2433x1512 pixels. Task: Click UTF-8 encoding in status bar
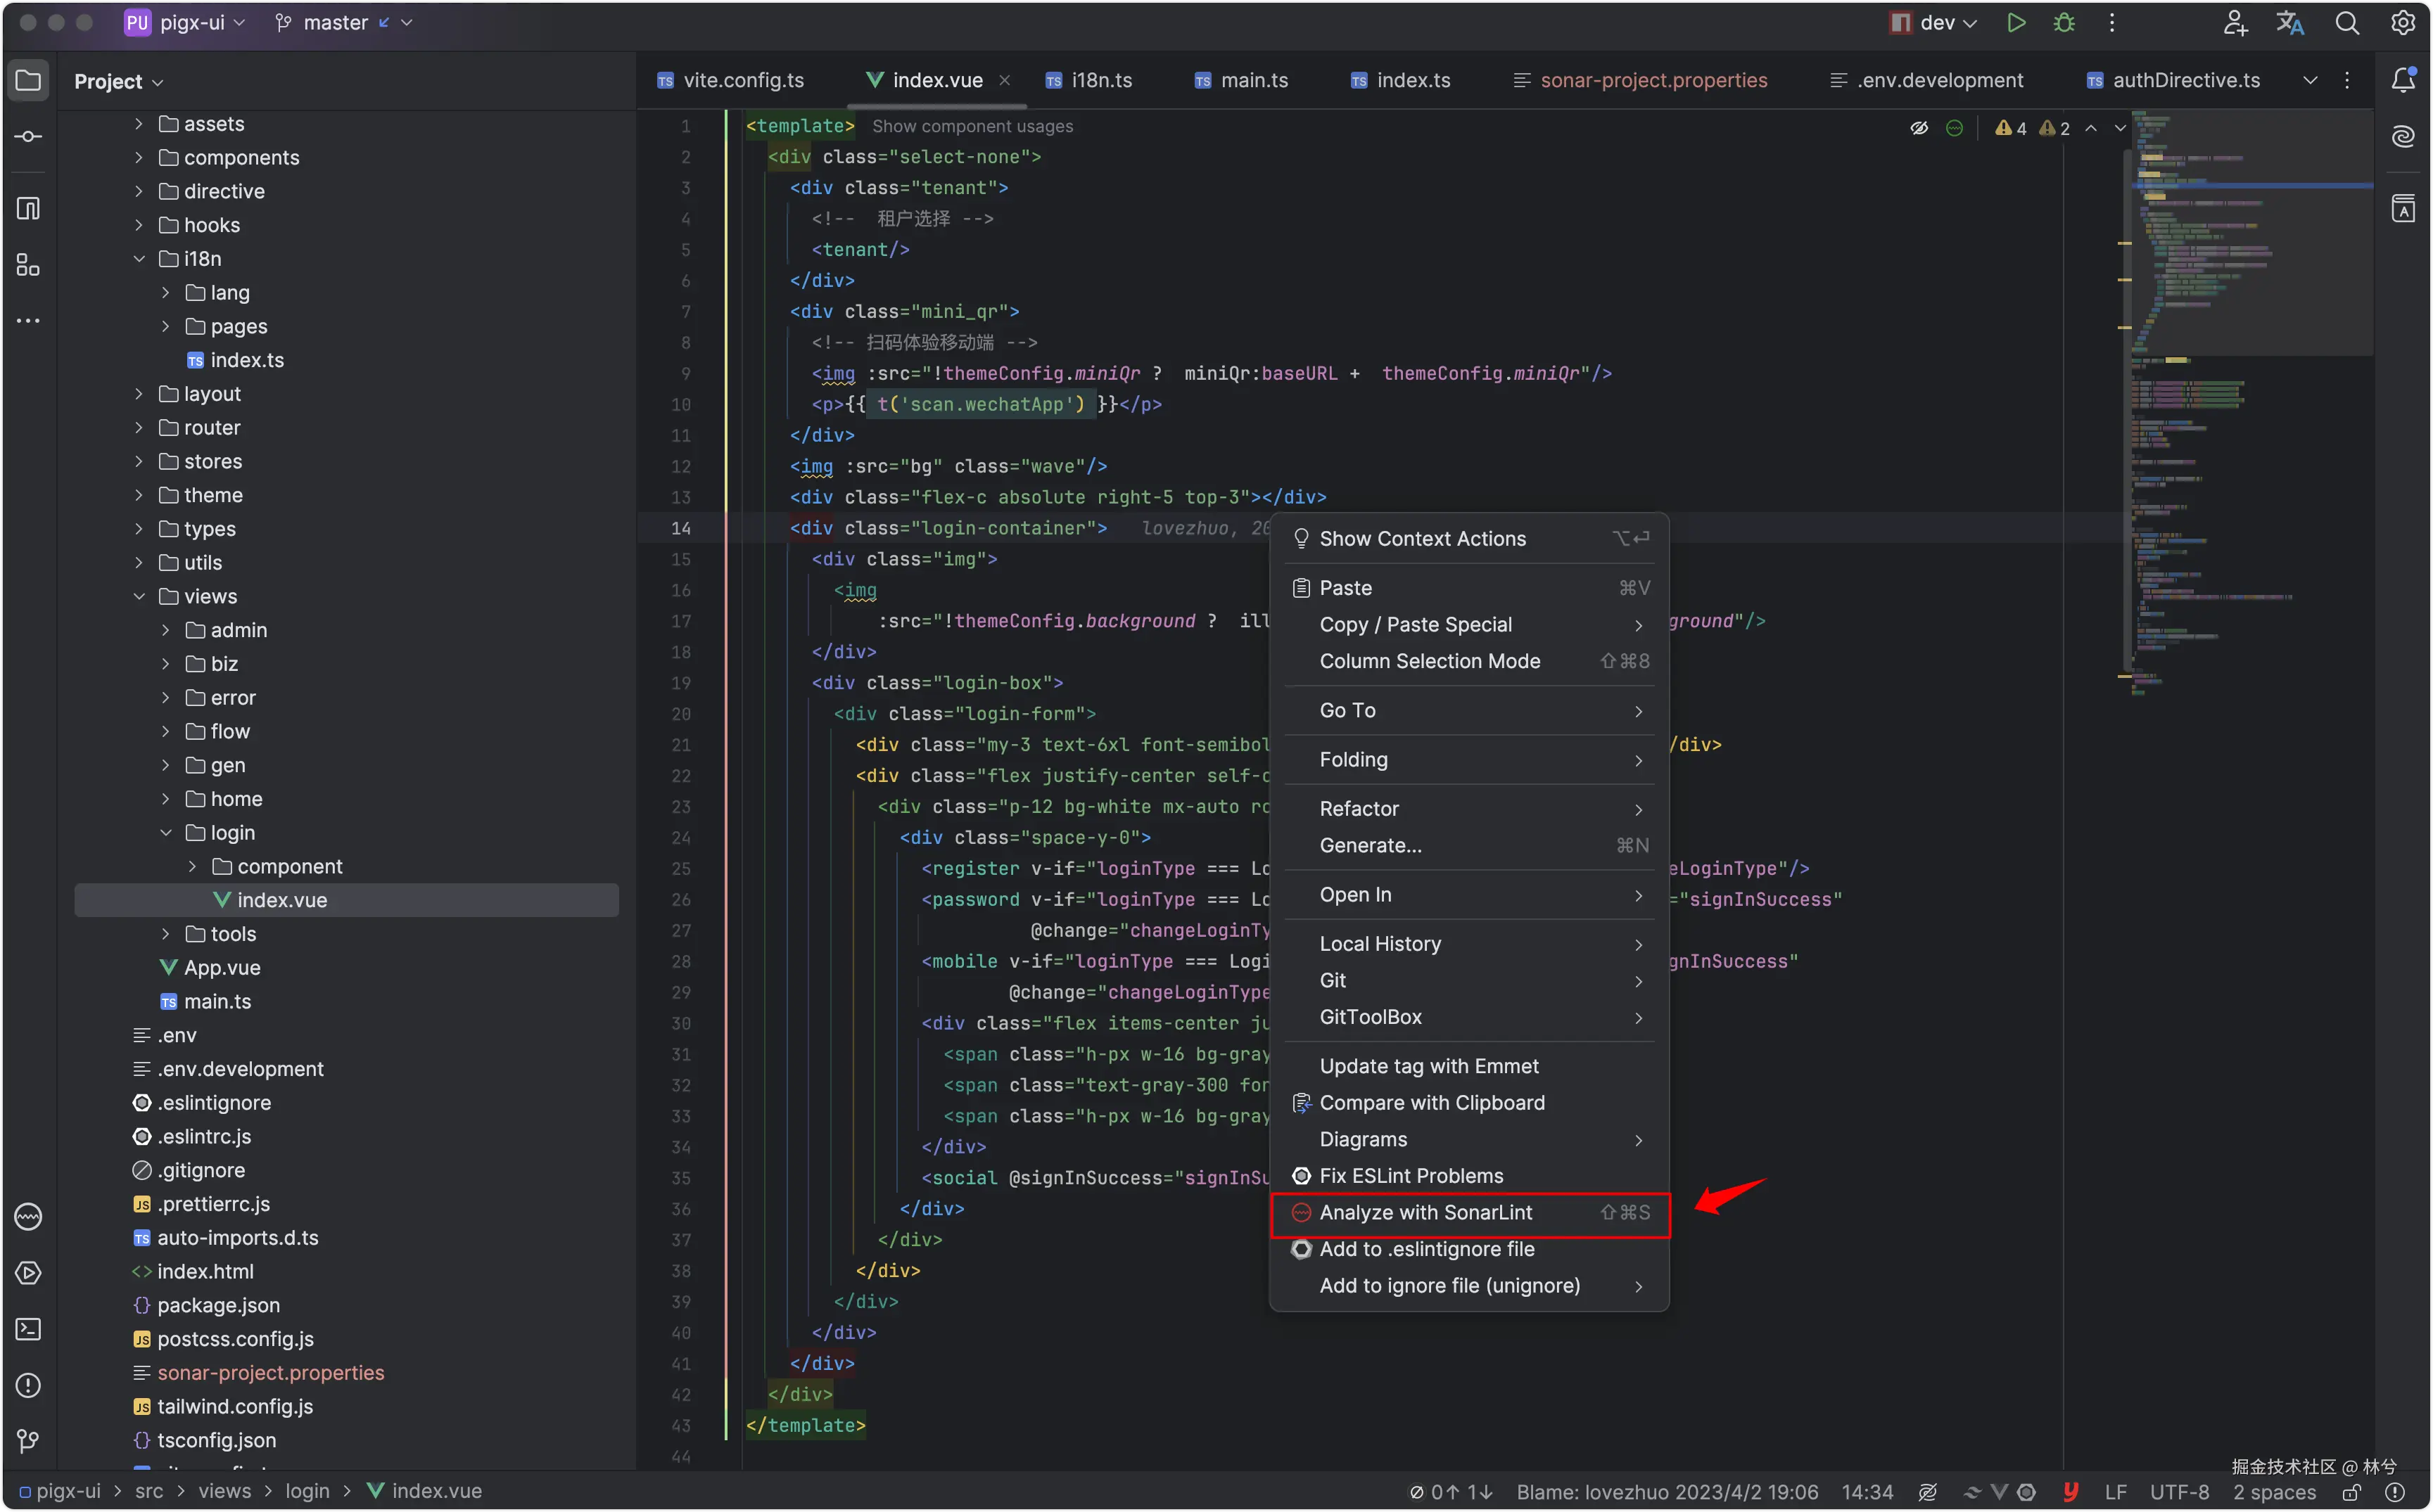coord(2179,1492)
